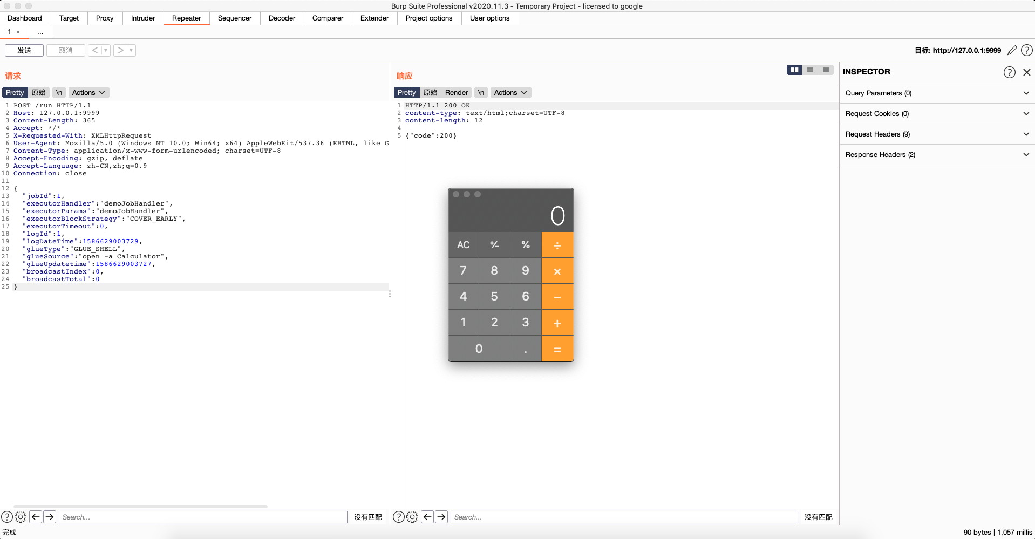
Task: Open response search help icon
Action: (399, 517)
